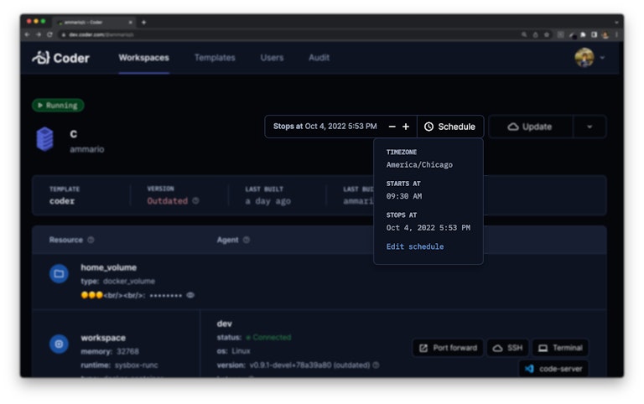Reveal hidden value with eye icon
Image resolution: width=644 pixels, height=404 pixels.
pos(190,295)
